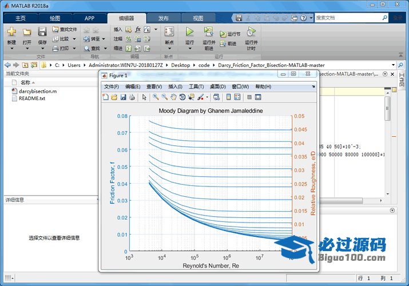Open the Edit (编辑) menu in Figure 1
409x286 pixels.
click(x=133, y=86)
